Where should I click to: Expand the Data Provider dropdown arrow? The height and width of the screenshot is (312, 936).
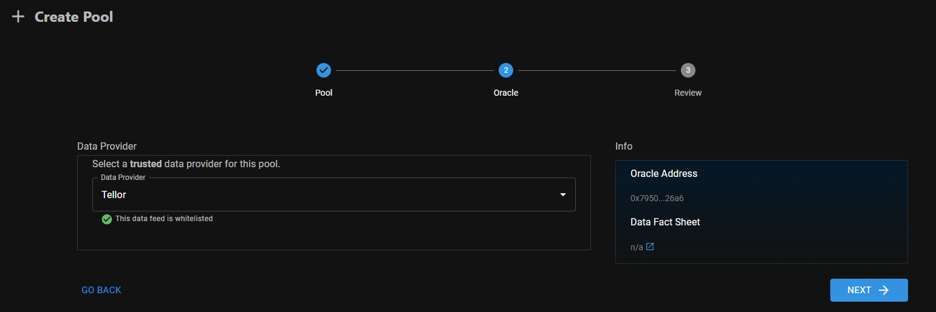pos(563,194)
